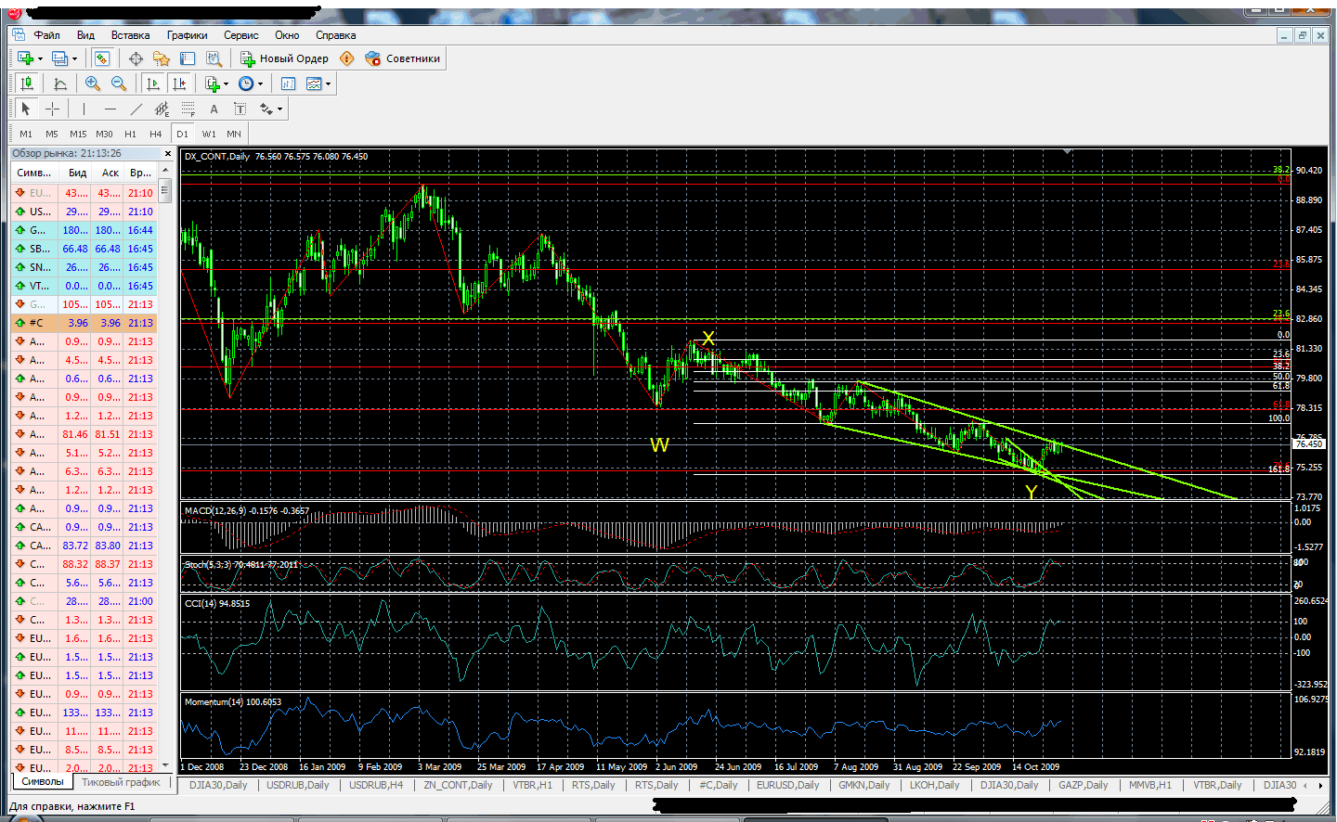Select the text label tool
The width and height of the screenshot is (1337, 822).
[240, 109]
